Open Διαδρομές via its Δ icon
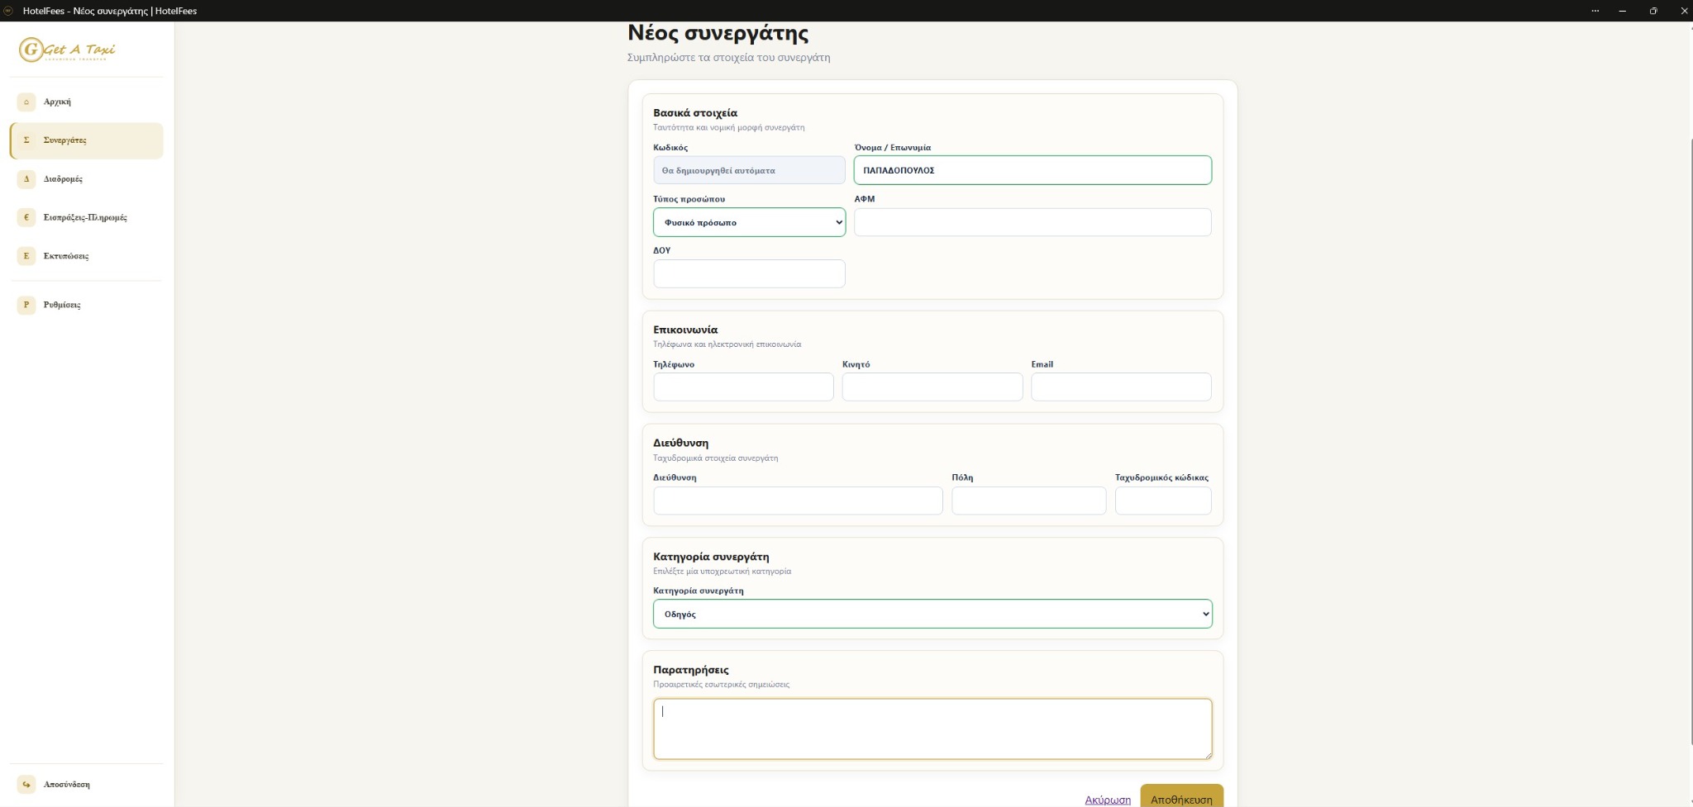The width and height of the screenshot is (1693, 807). 26,179
